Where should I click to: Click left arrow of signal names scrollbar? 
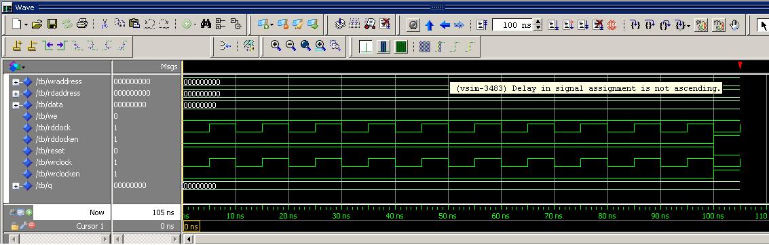tap(14, 239)
